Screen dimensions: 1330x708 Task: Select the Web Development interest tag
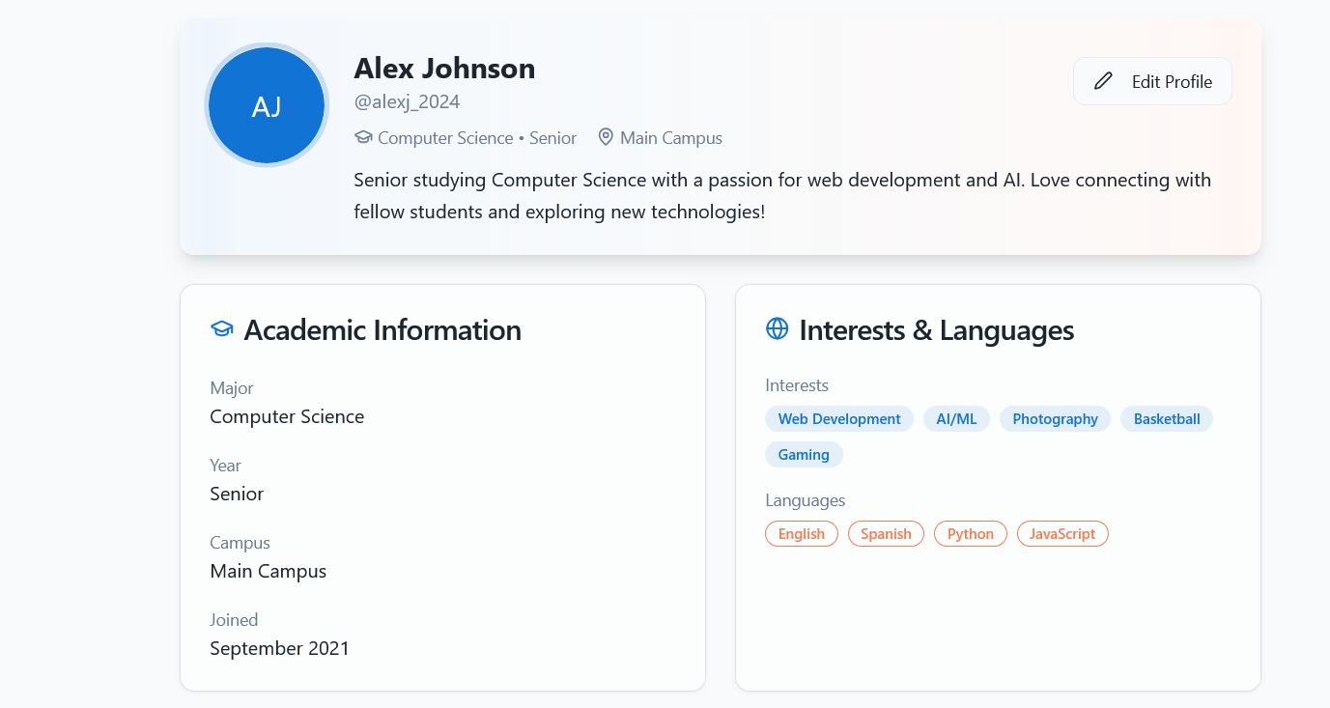click(x=839, y=419)
